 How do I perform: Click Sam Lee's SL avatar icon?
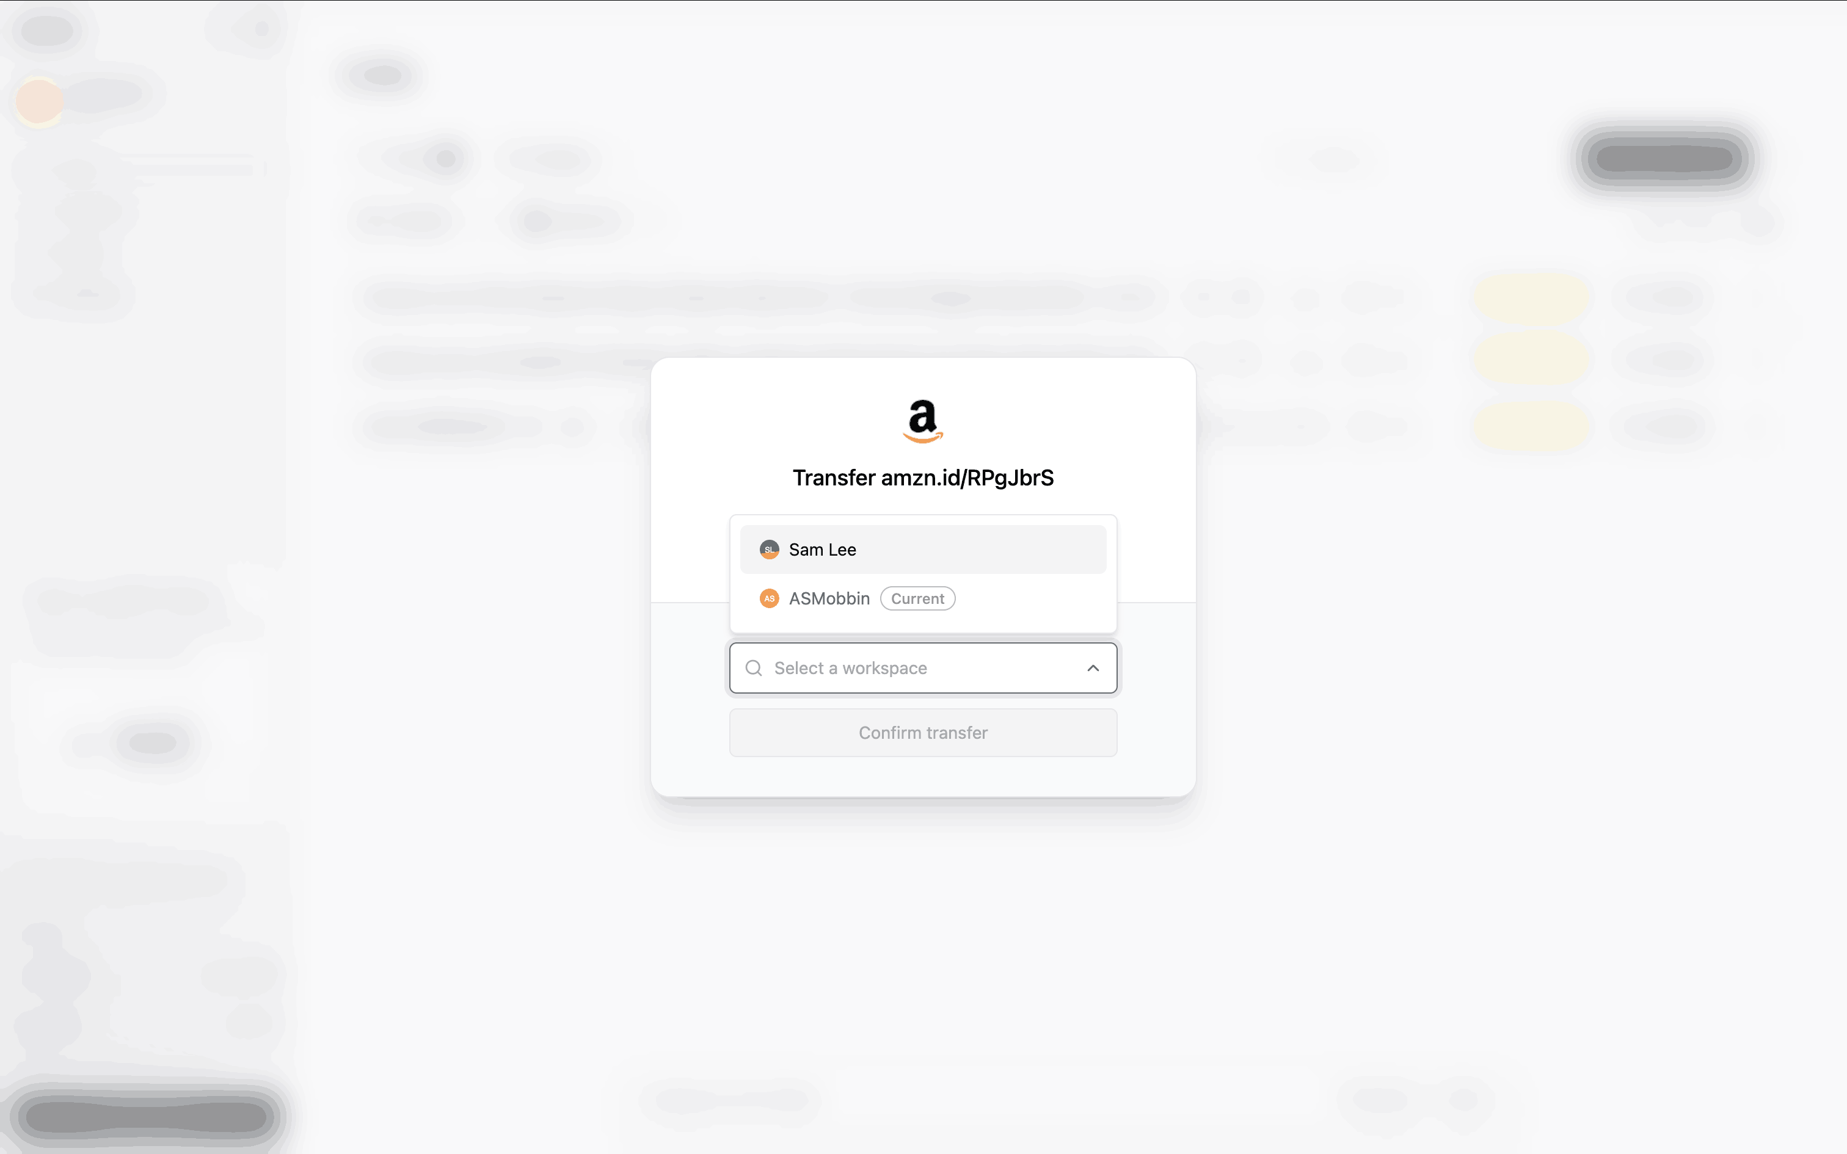pos(768,550)
